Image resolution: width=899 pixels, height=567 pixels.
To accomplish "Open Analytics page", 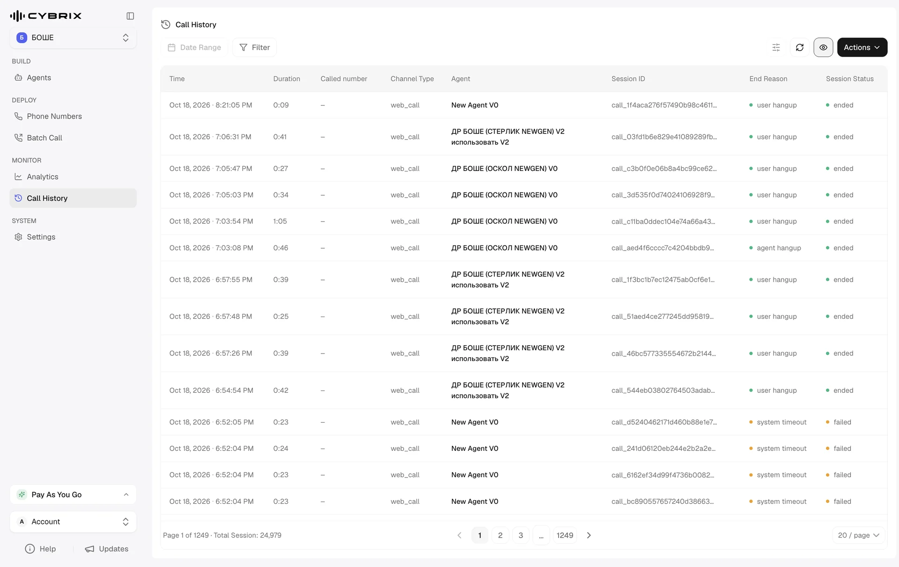I will 73,177.
